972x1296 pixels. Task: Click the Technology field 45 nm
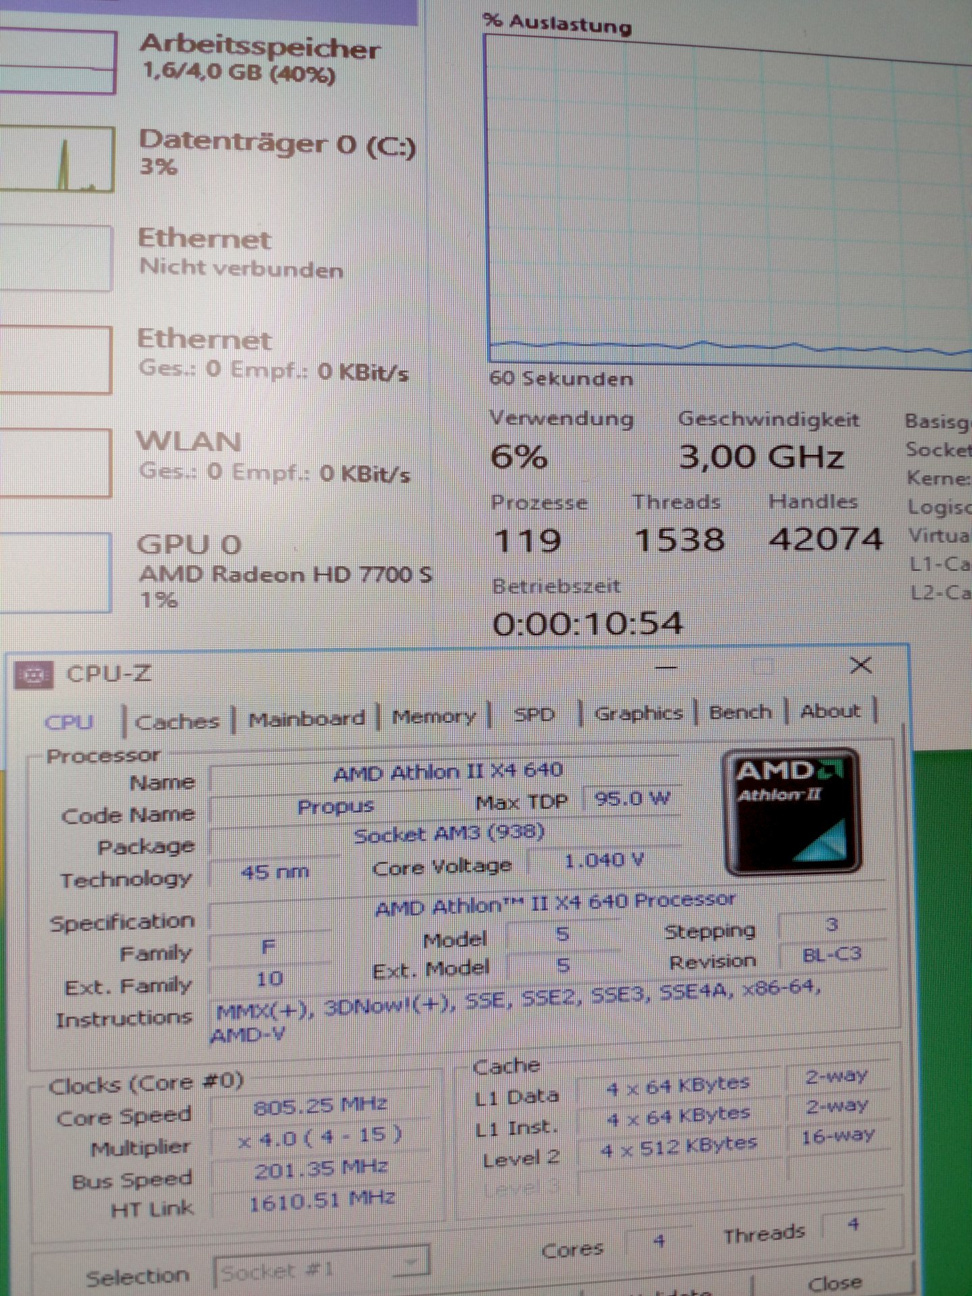(x=275, y=872)
